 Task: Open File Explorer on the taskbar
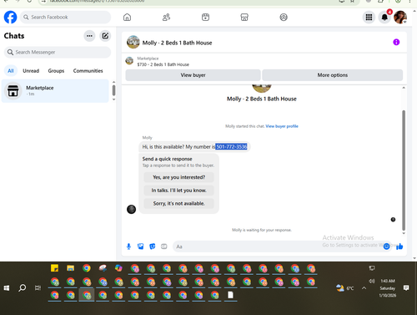tap(70, 268)
